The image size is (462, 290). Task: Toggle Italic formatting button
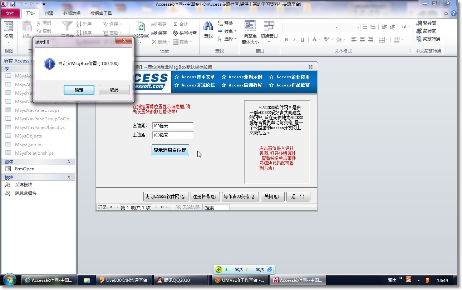coord(294,39)
